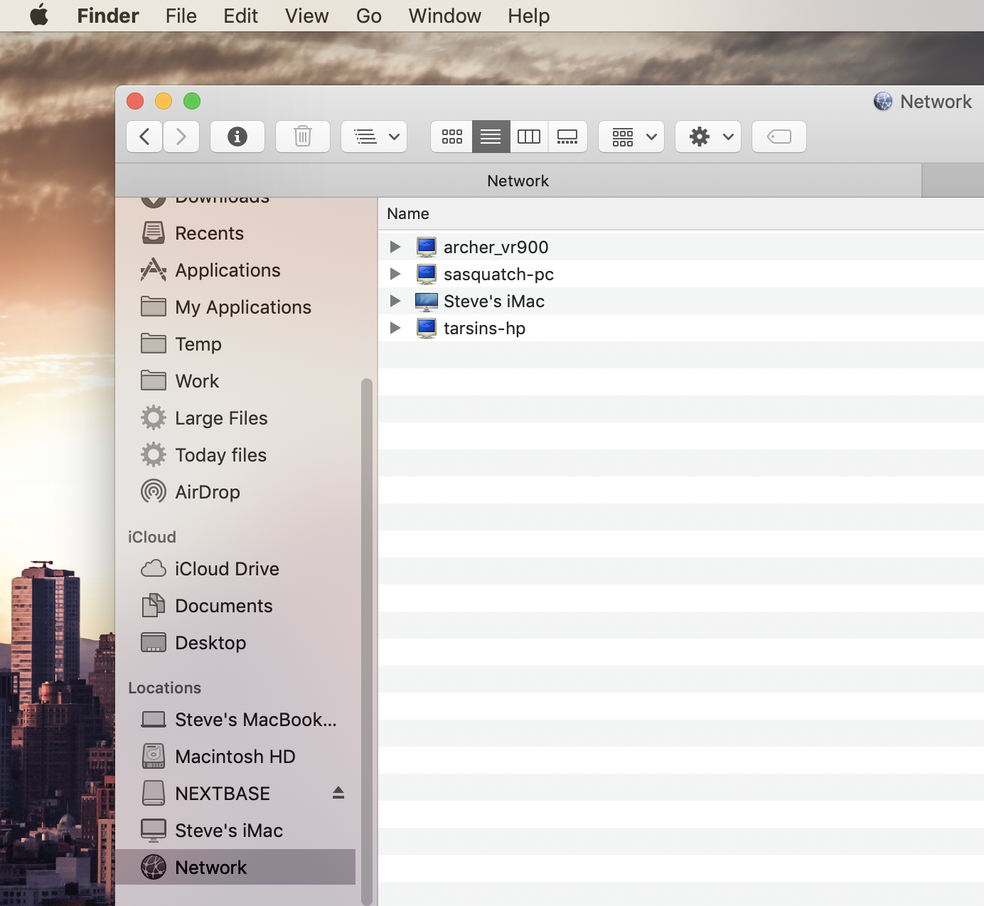Image resolution: width=984 pixels, height=906 pixels.
Task: Click the Edit Tags toolbar button
Action: [779, 137]
